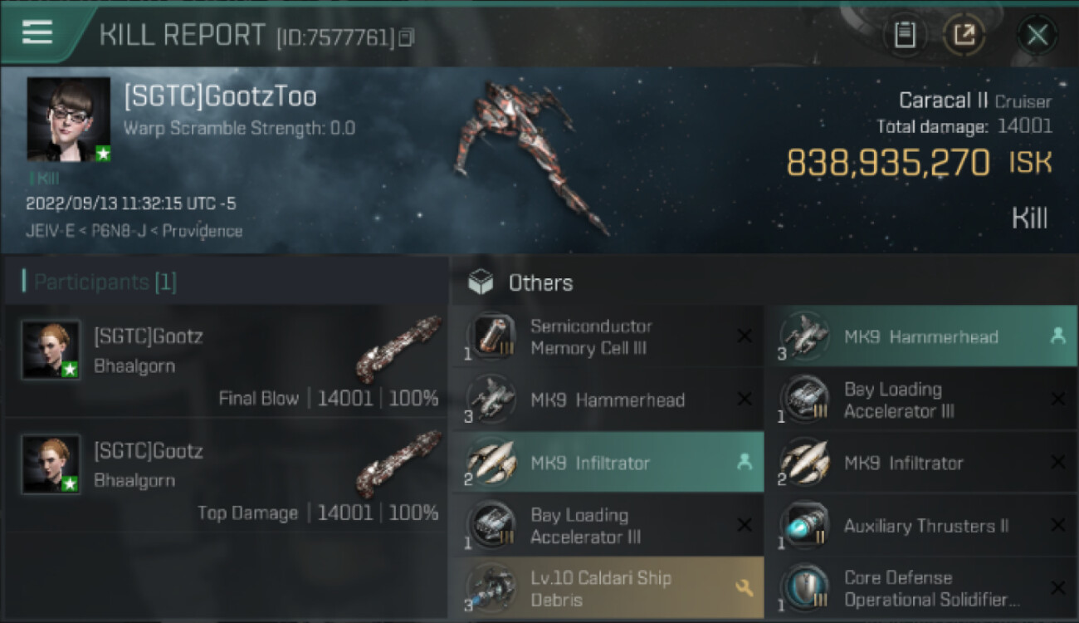
Task: Select right column Bay Loading Accelerator III
Action: point(921,400)
